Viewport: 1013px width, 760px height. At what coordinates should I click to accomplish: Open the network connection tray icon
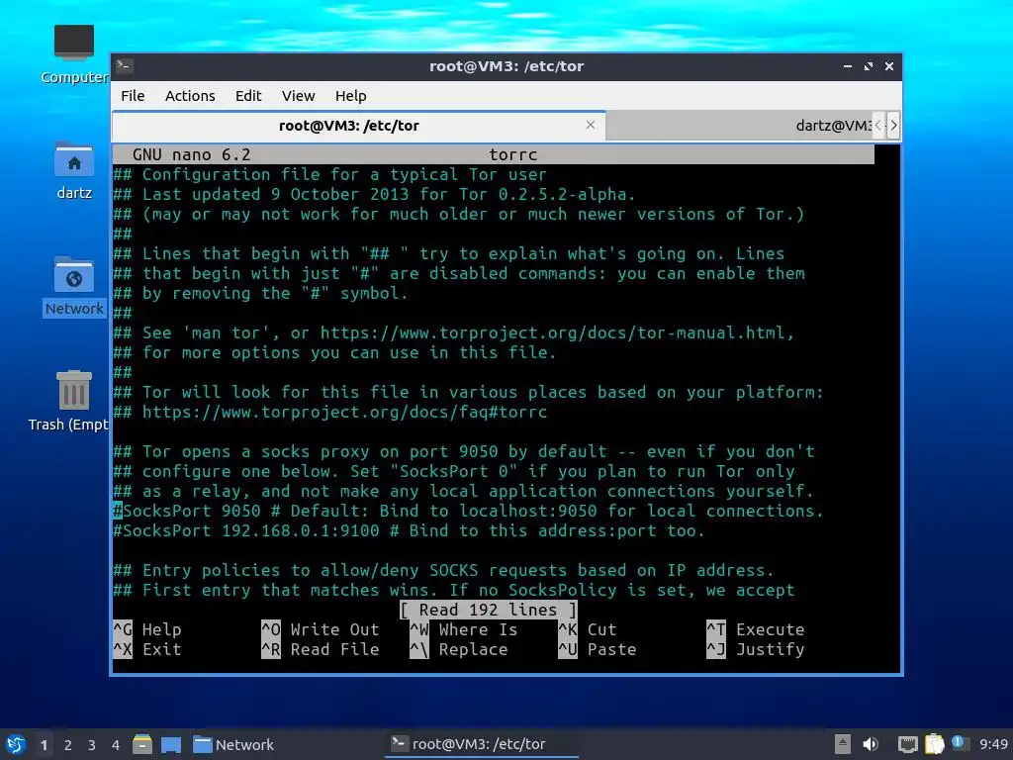pyautogui.click(x=908, y=744)
